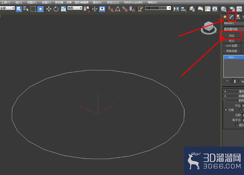Click Use Pivot Point Center icon
Image resolution: width=244 pixels, height=175 pixels.
(x=86, y=9)
